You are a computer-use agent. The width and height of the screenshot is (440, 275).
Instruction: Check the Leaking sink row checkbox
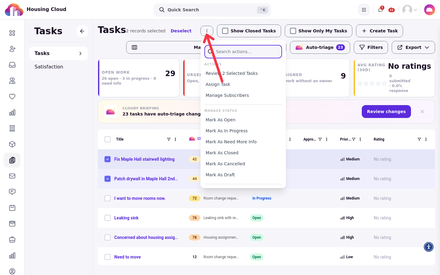point(108,218)
